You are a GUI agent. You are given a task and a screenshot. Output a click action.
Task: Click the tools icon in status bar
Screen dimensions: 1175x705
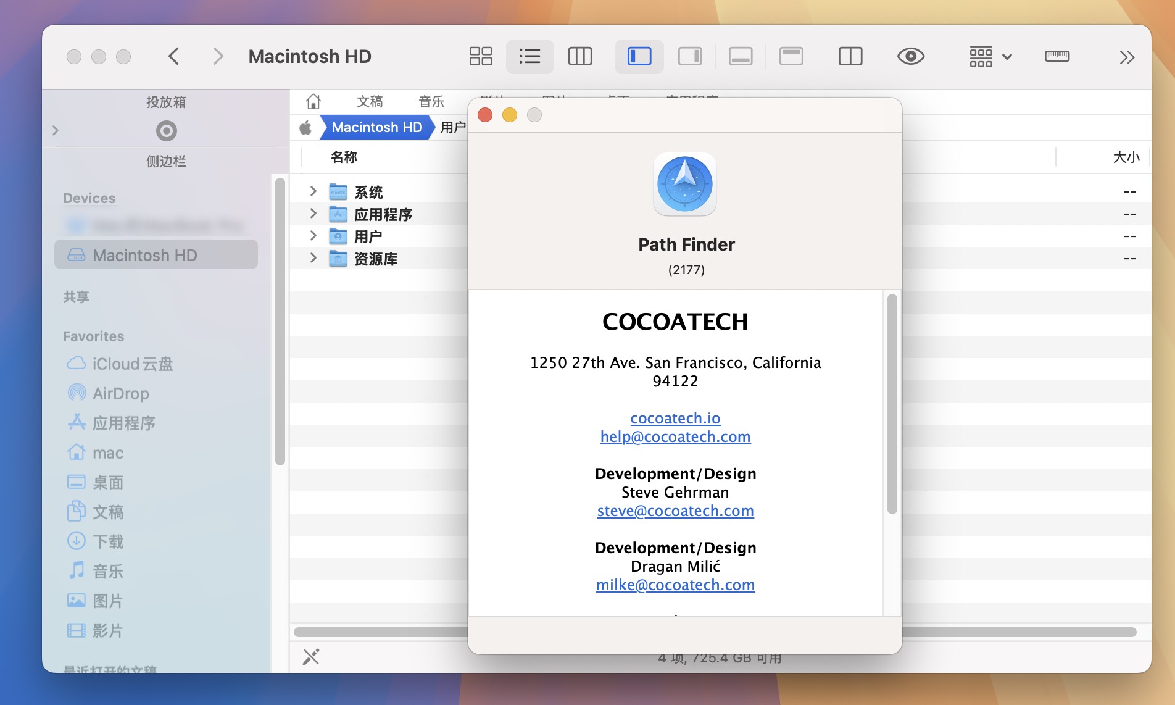point(311,657)
